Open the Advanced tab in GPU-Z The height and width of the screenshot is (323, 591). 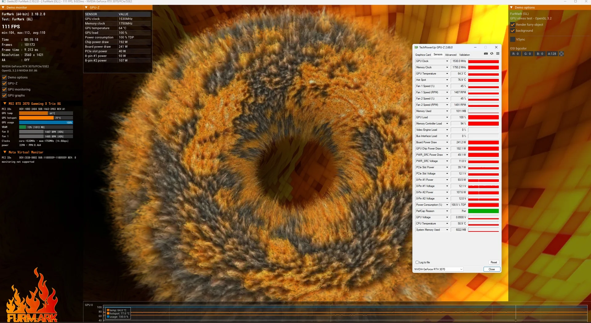point(451,55)
